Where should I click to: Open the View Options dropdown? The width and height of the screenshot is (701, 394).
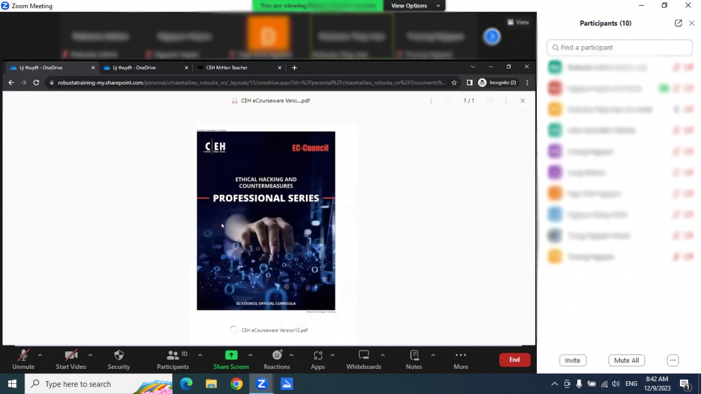coord(414,6)
